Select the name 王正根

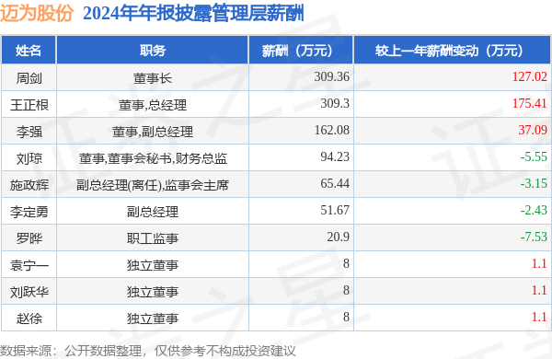coord(29,105)
